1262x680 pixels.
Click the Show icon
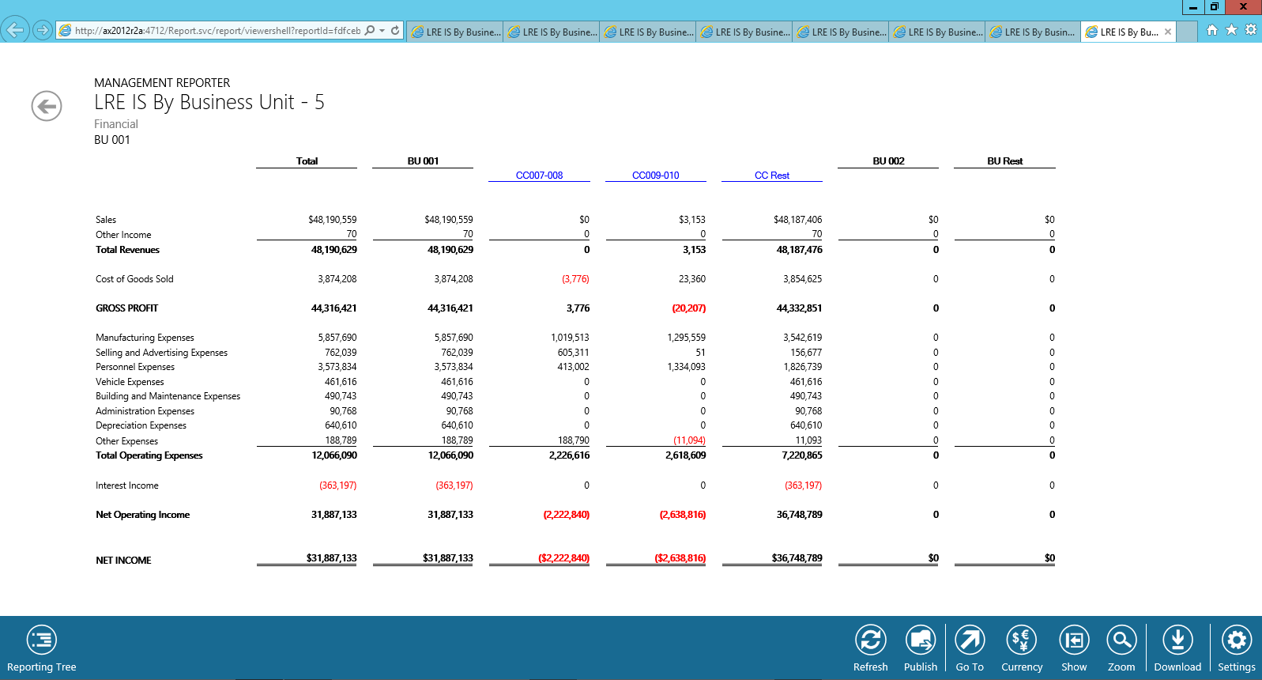[1074, 640]
